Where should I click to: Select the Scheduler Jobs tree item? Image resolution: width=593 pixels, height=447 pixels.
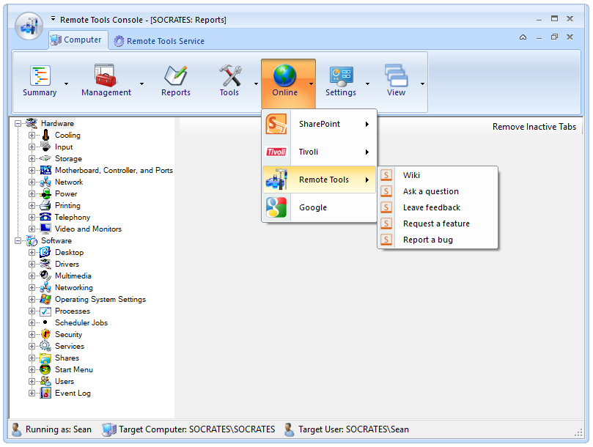81,322
